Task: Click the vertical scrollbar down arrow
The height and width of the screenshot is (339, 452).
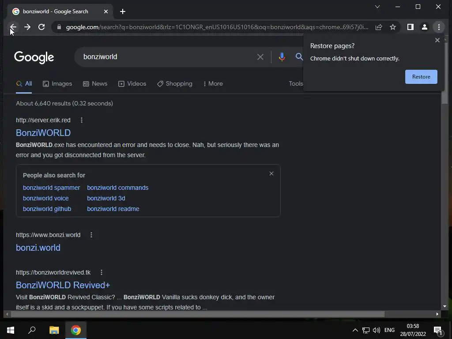Action: (x=444, y=306)
